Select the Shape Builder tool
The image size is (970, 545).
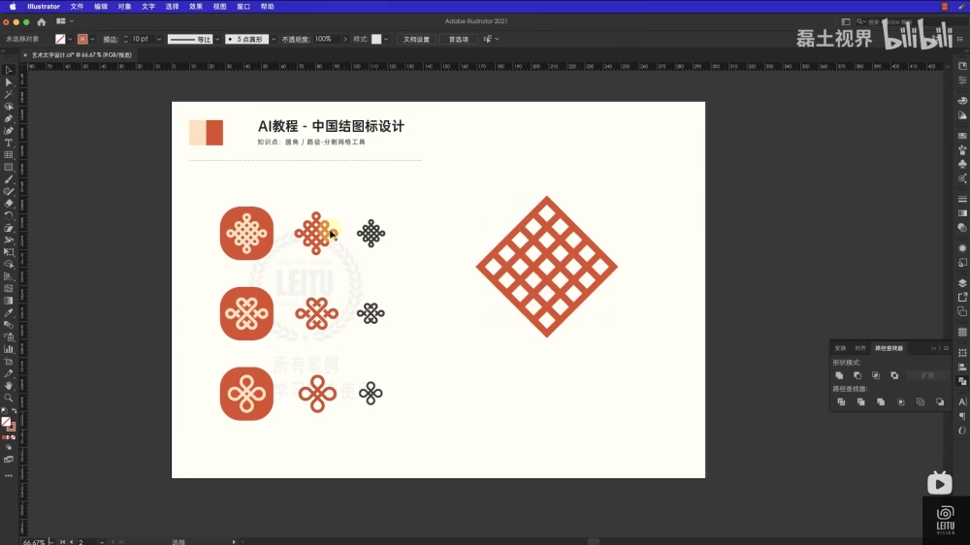click(9, 264)
